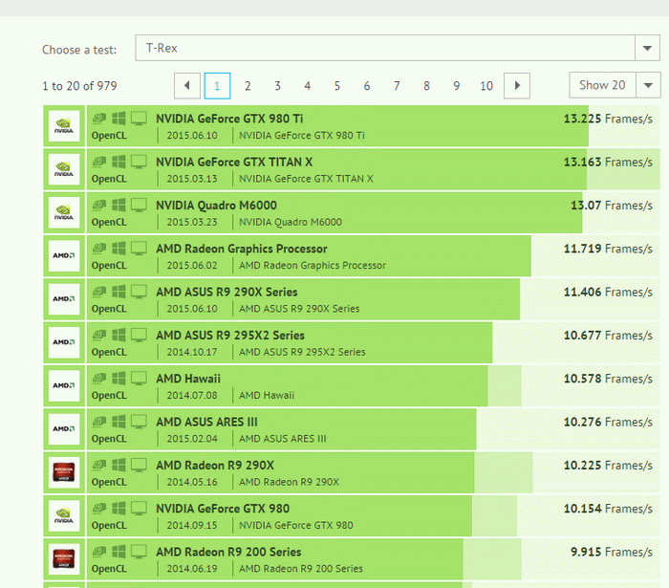Click the Windows icon in R9 200 Series row
Screen dimensions: 669x588
click(119, 553)
